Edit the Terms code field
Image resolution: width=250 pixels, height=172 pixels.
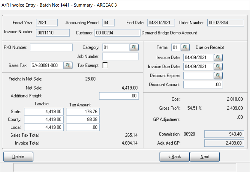pyautogui.click(x=176, y=47)
